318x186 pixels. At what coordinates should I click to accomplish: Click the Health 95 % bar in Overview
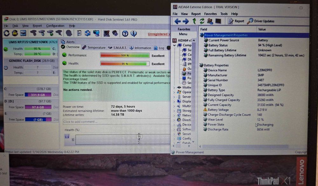click(125, 63)
